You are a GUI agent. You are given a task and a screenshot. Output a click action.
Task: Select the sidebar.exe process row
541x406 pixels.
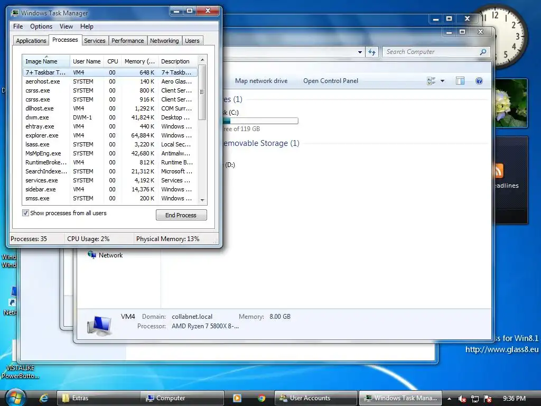tap(110, 189)
